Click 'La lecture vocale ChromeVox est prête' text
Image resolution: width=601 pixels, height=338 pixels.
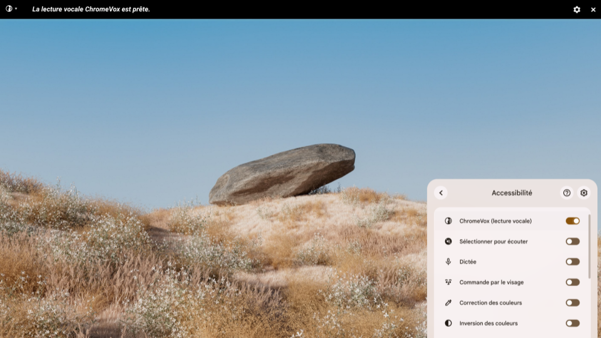pyautogui.click(x=91, y=9)
